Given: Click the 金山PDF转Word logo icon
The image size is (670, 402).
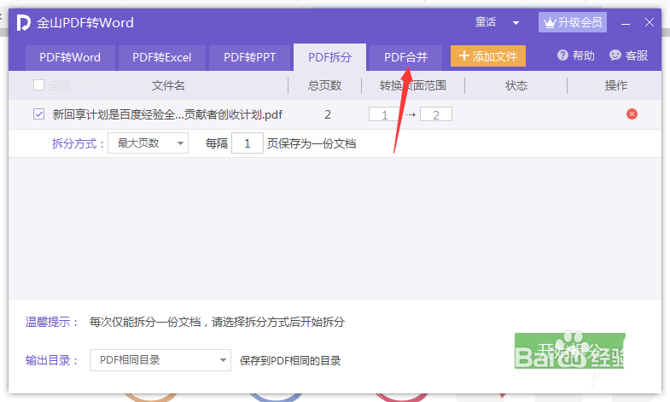Looking at the screenshot, I should click(x=23, y=23).
